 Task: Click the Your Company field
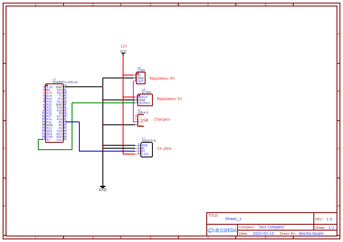(x=271, y=227)
